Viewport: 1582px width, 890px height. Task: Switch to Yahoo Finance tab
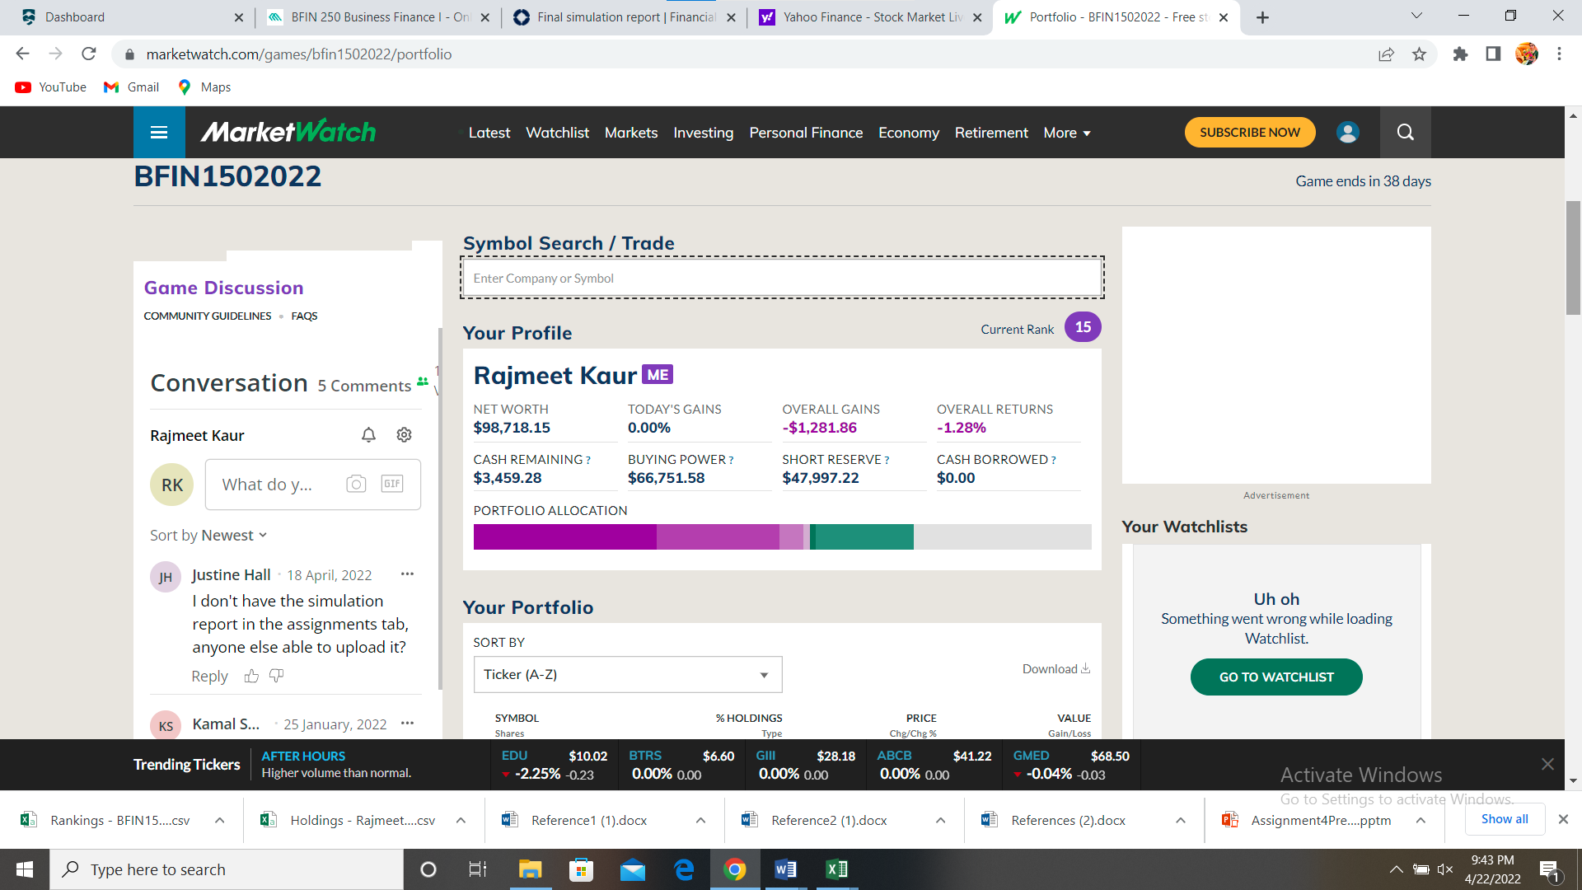click(x=869, y=17)
